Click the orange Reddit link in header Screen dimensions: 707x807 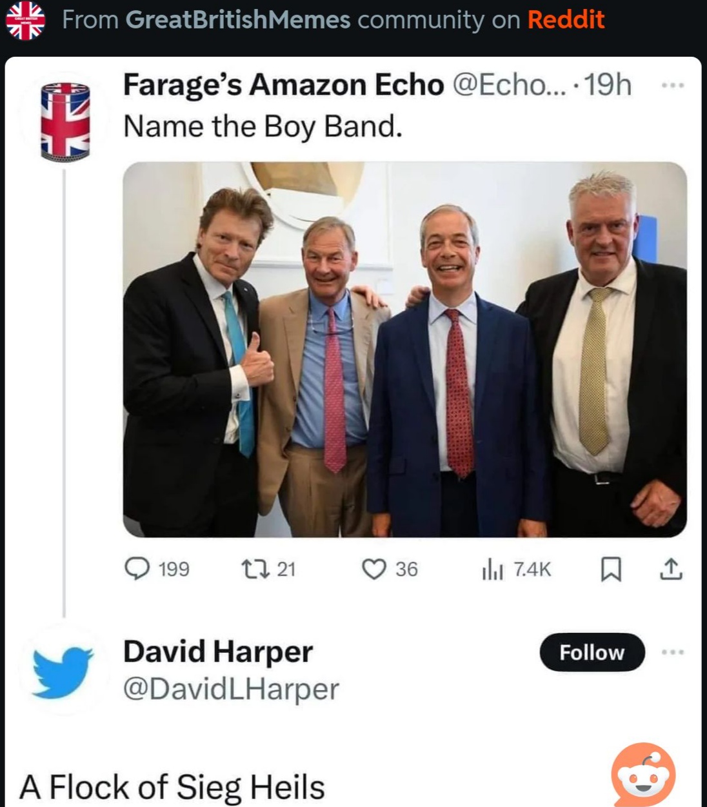[x=566, y=20]
